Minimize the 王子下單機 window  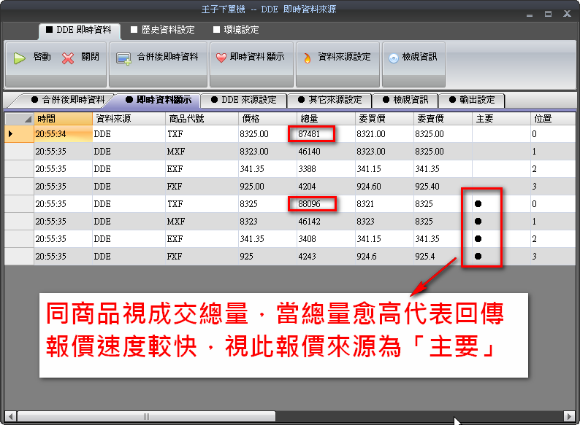[x=530, y=15]
